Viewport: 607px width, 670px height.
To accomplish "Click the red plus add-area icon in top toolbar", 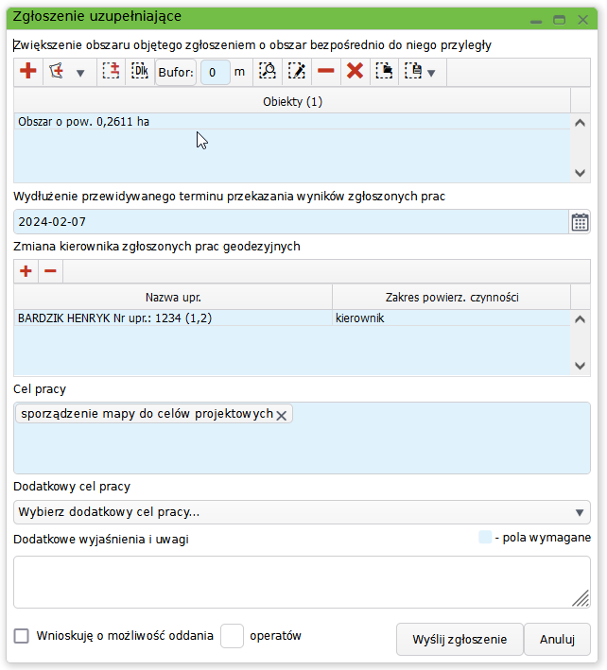I will click(28, 72).
